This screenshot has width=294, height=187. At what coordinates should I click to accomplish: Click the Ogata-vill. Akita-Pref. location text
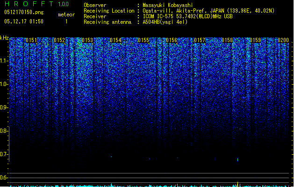coord(208,11)
